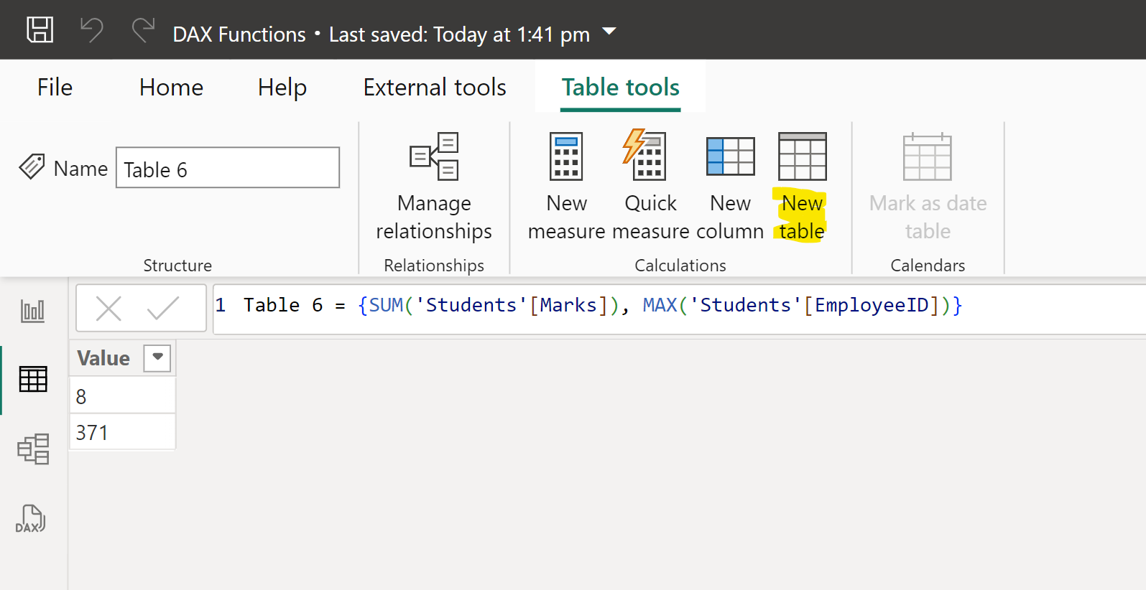Click the Undo arrow icon

tap(91, 30)
